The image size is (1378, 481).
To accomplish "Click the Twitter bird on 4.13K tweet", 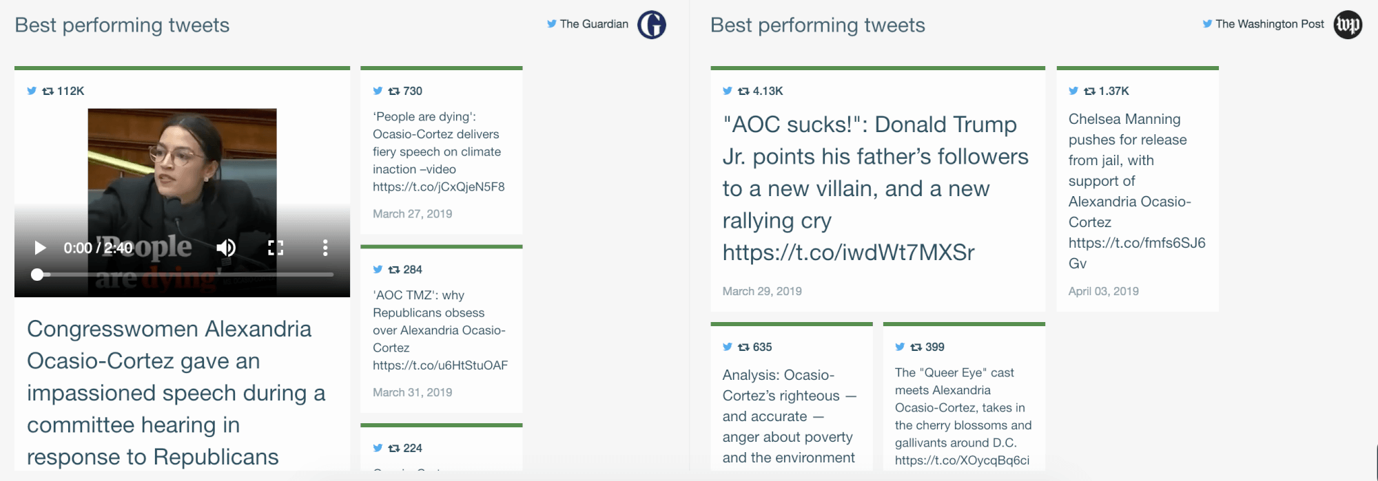I will click(x=728, y=91).
